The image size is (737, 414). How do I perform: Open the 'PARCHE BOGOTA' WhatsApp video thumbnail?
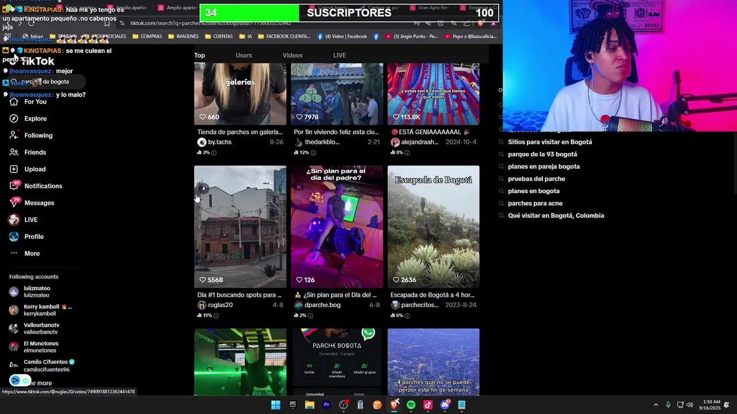(x=337, y=362)
